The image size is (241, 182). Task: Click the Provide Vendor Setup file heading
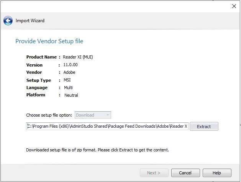pos(49,41)
